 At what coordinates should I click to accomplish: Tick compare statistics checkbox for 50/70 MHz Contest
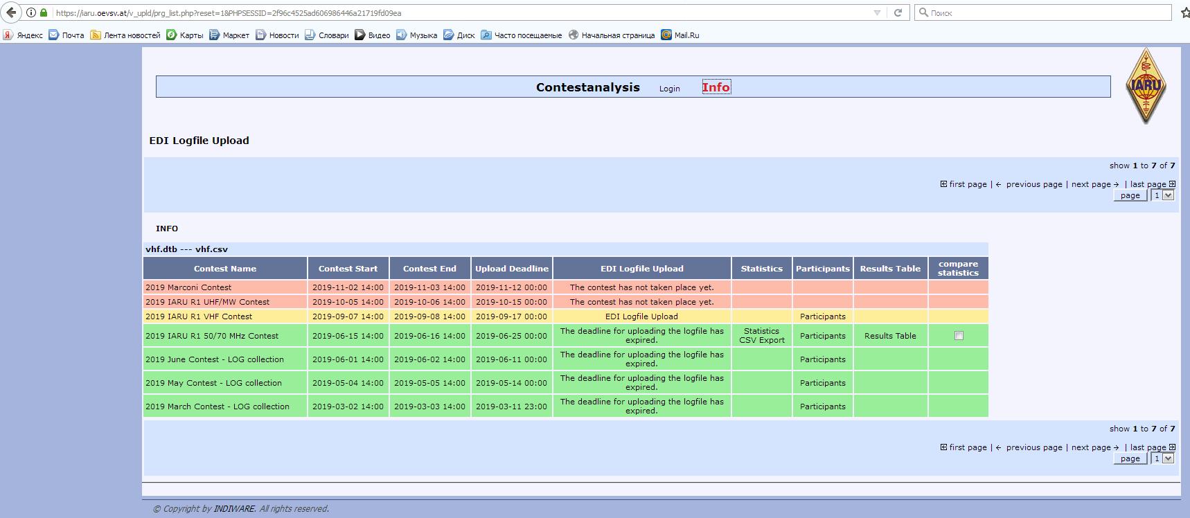[959, 336]
